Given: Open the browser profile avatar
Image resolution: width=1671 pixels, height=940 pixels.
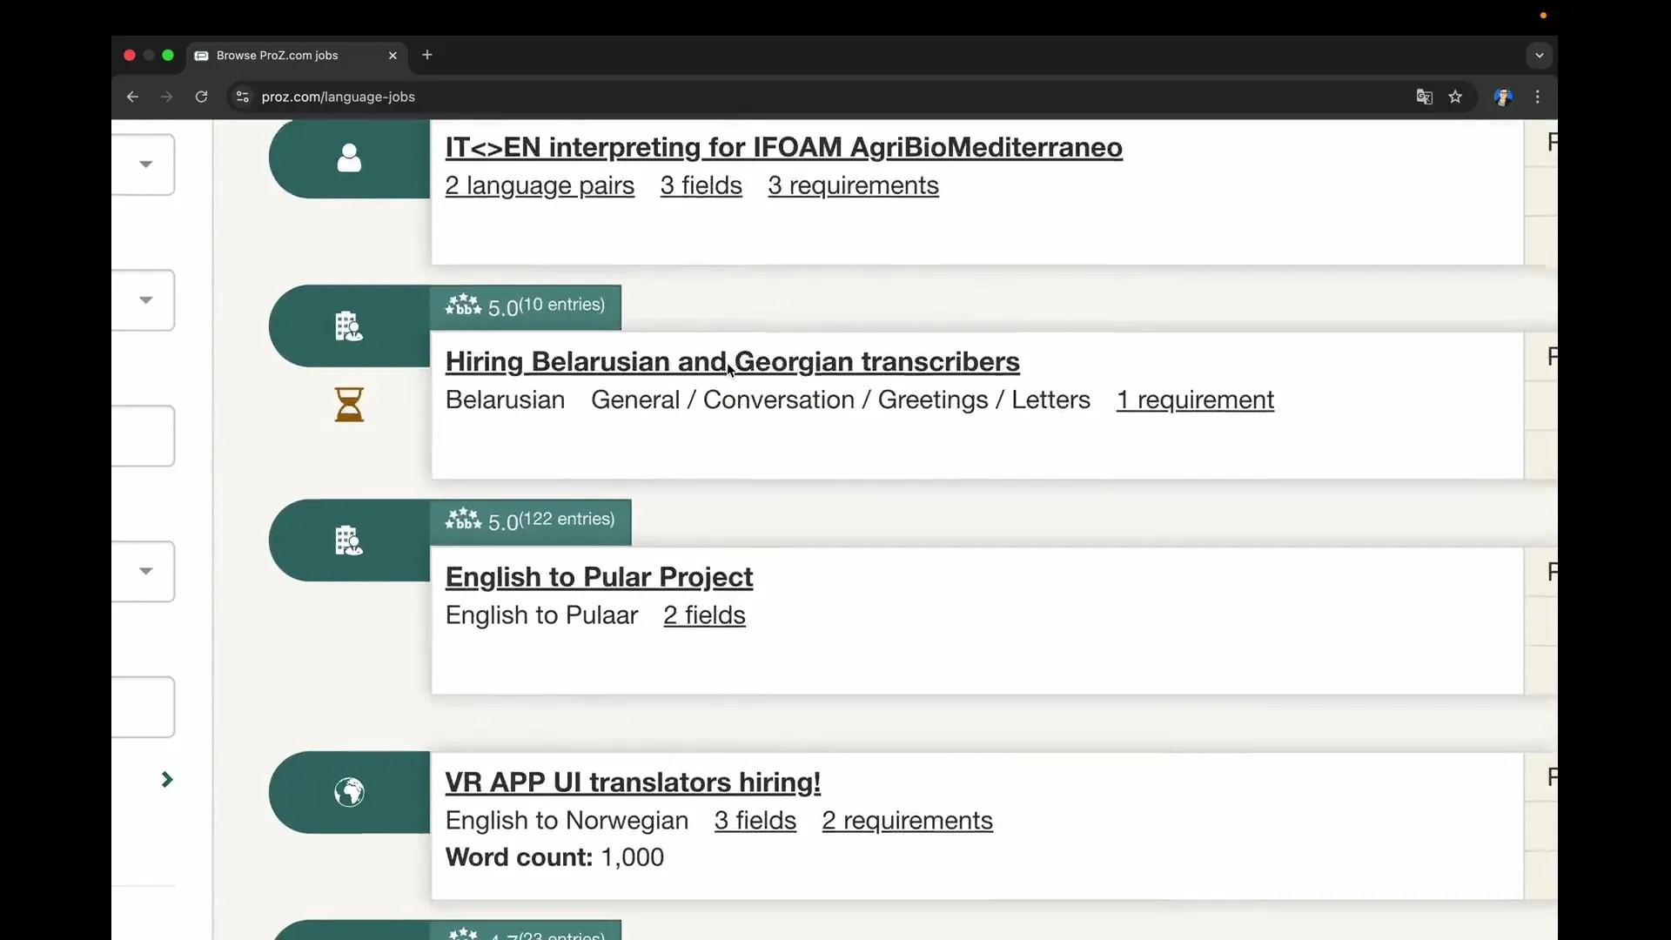Looking at the screenshot, I should [1502, 97].
